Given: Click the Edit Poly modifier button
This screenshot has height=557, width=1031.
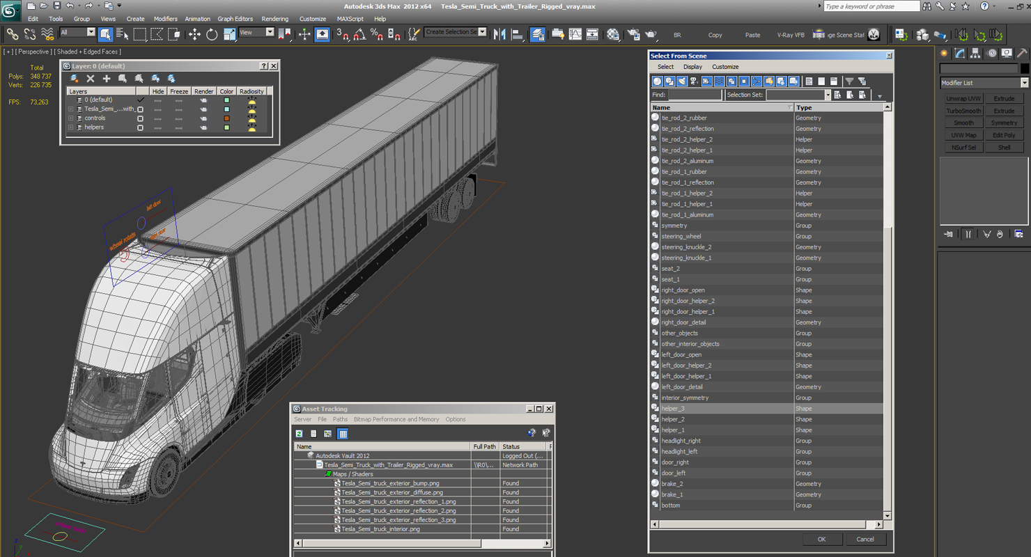Looking at the screenshot, I should [x=1004, y=135].
